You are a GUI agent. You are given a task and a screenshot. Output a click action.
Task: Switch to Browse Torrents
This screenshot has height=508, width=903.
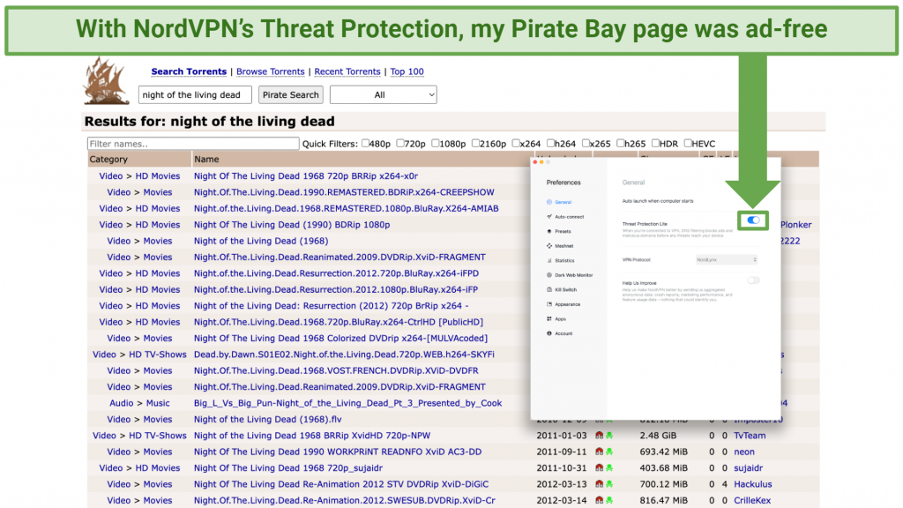(271, 71)
